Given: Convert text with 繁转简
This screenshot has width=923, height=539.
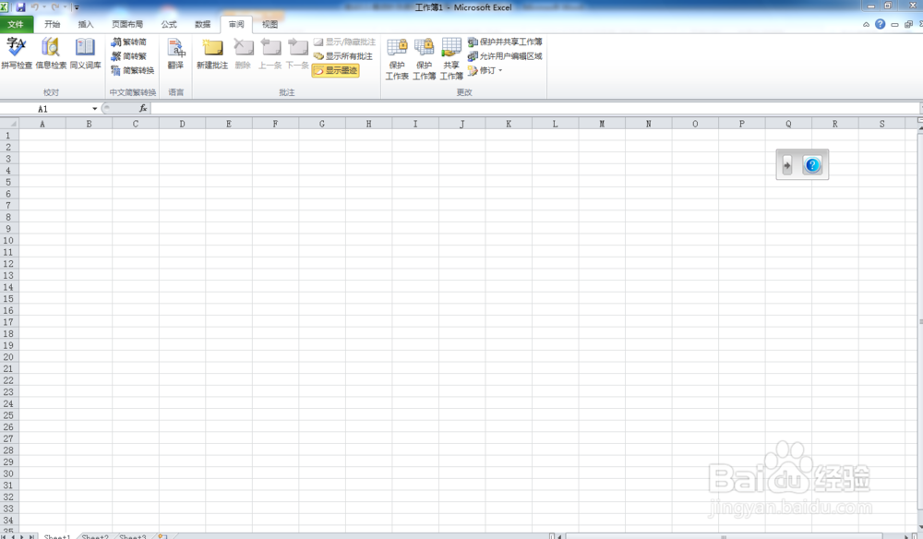Looking at the screenshot, I should (129, 42).
